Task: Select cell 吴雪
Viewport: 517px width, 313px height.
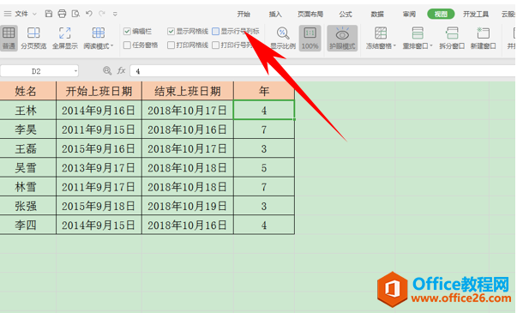Action: tap(28, 167)
